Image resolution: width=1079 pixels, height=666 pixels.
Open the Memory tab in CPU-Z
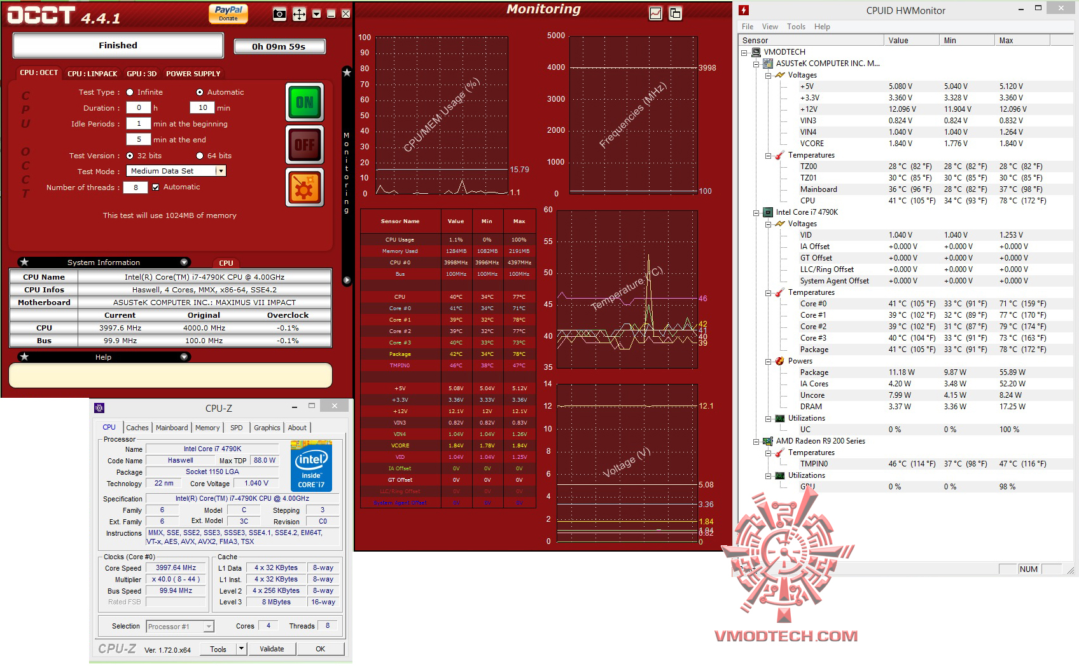coord(207,428)
